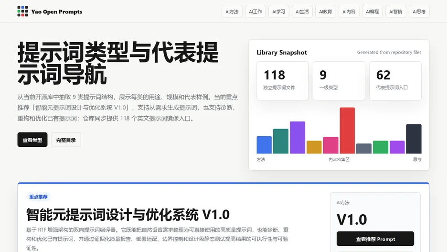Click the 智能元提示词设计与优化系统 V1.0 heading
The image size is (447, 252).
128,215
